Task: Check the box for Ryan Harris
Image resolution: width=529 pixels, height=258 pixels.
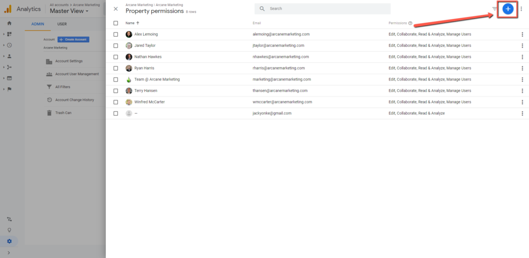Action: point(116,68)
